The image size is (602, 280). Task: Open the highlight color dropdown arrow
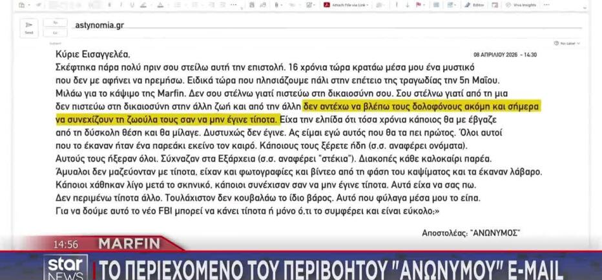(151, 5)
